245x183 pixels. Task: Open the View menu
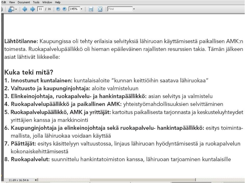pos(12,2)
